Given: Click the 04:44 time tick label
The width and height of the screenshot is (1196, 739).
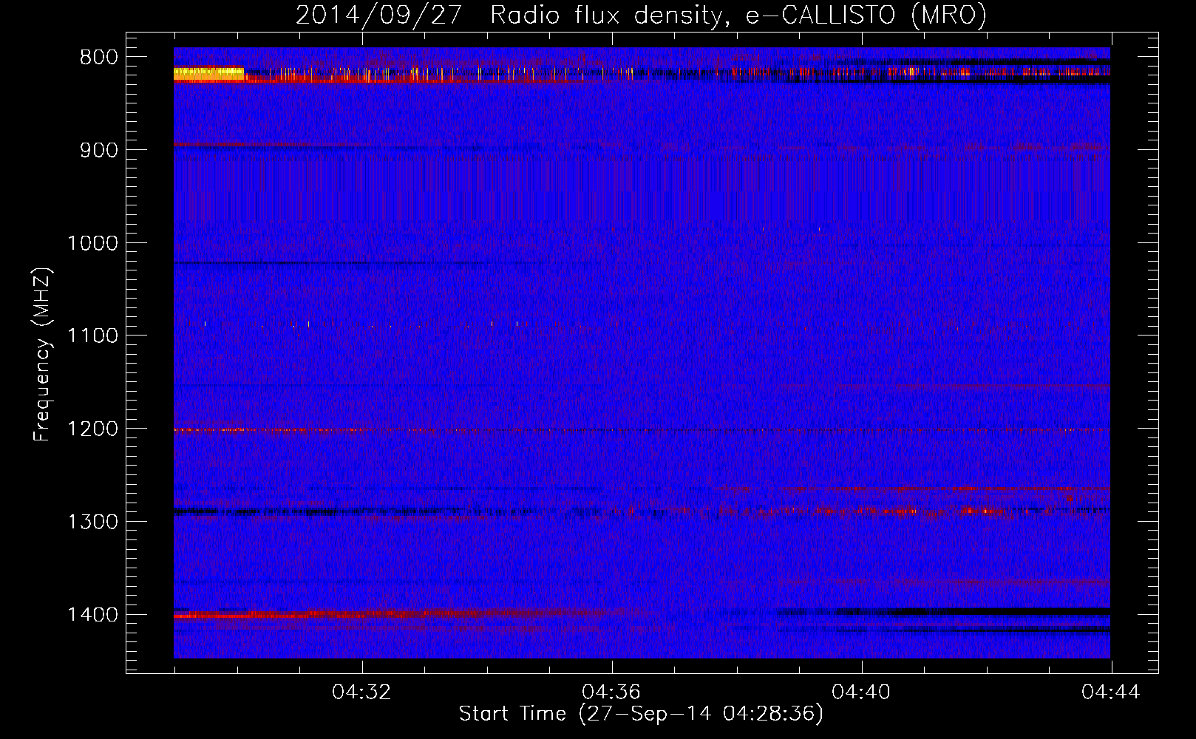Looking at the screenshot, I should (1111, 692).
